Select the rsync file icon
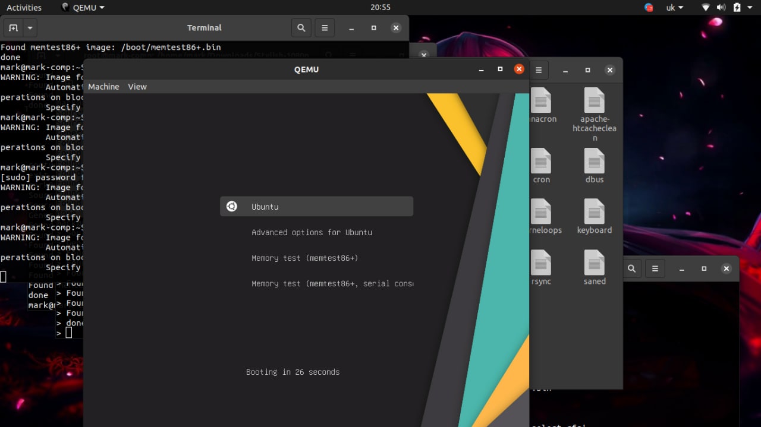 coord(541,262)
